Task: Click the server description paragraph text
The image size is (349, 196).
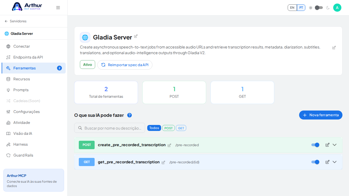Action: (200, 50)
